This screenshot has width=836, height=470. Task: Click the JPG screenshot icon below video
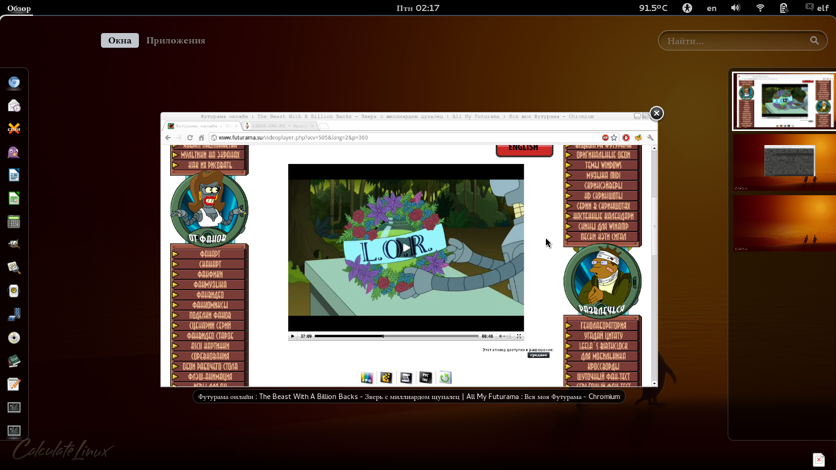click(367, 378)
